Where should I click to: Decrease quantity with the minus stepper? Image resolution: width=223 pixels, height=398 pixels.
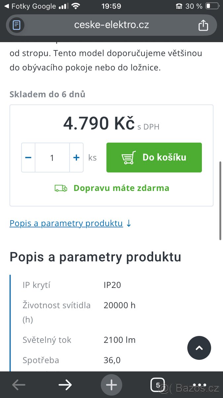28,157
